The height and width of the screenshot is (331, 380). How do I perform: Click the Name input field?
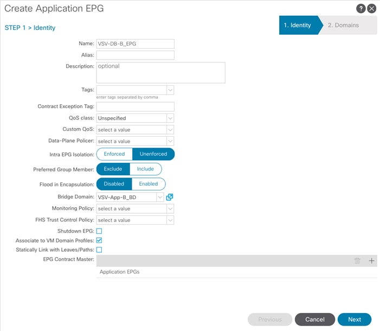135,44
